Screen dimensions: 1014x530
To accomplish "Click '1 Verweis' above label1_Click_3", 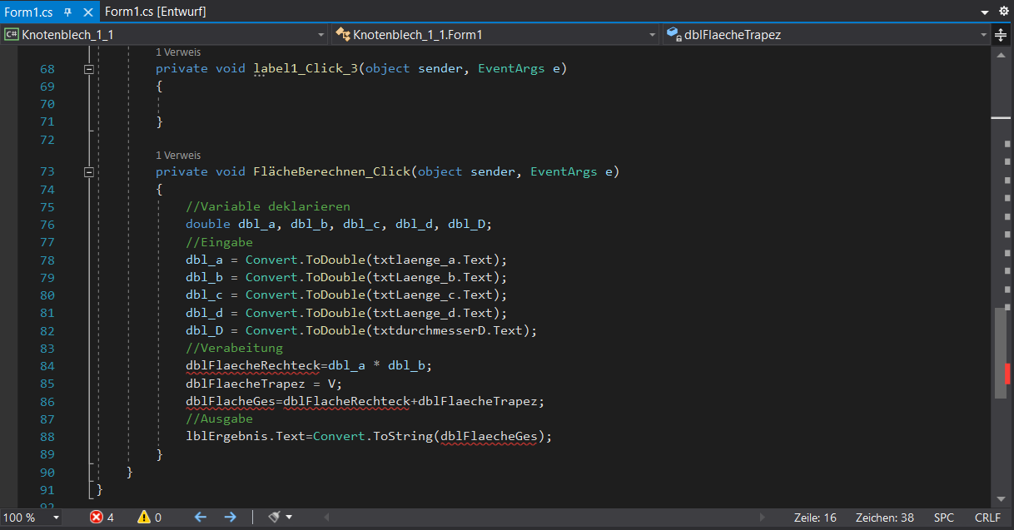I will coord(178,52).
